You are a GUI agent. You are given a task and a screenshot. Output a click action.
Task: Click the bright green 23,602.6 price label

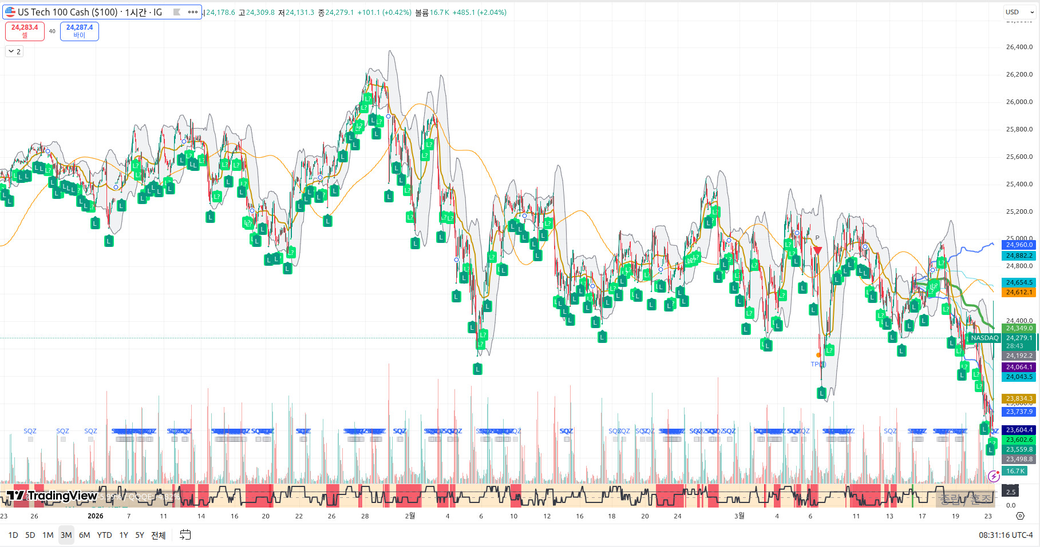click(1019, 440)
